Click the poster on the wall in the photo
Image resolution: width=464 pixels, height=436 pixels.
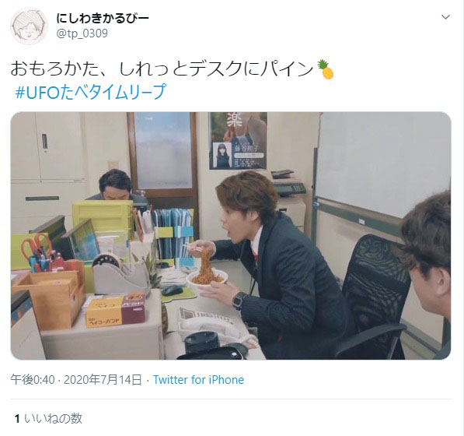click(238, 140)
